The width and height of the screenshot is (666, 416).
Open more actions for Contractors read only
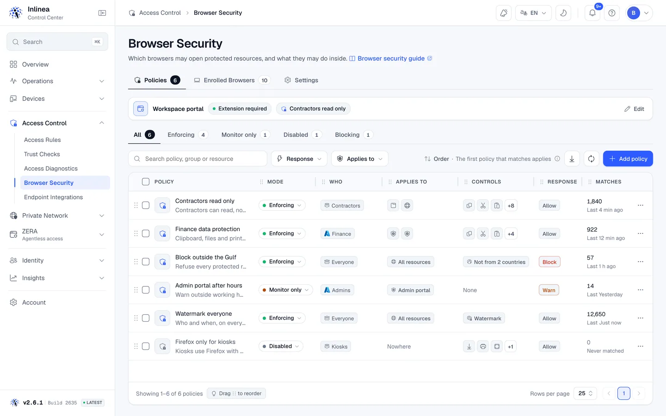[641, 205]
